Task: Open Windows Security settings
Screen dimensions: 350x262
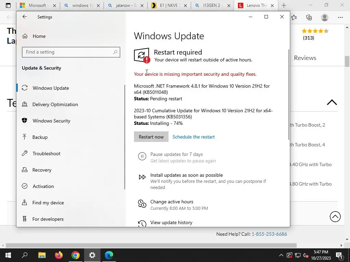Action: [51, 121]
